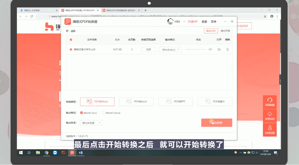
Task: Toggle select-all checkbox in table header
Action: point(71,40)
